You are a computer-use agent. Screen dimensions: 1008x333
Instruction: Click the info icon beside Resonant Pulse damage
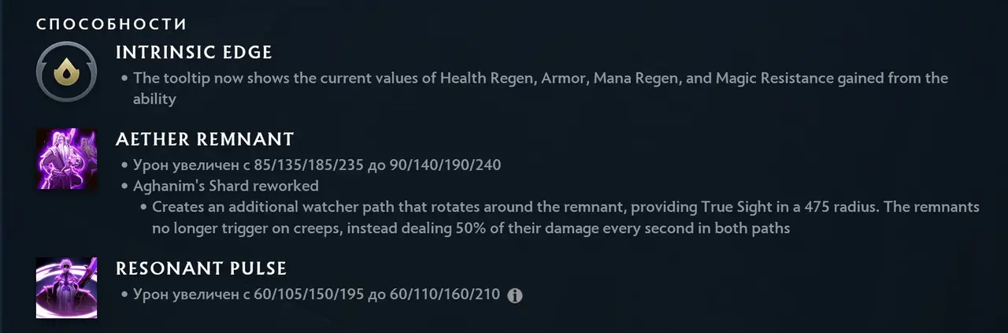(x=515, y=296)
